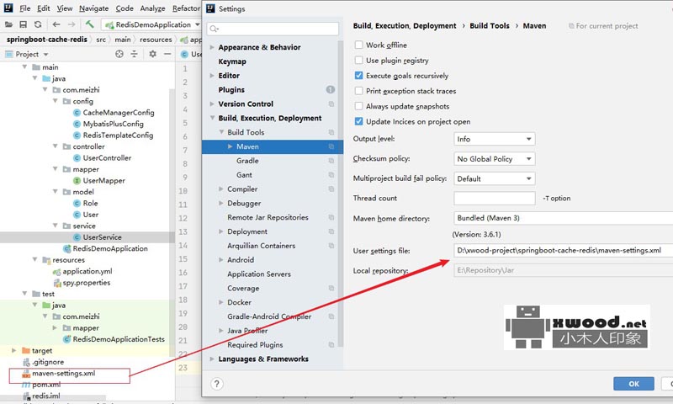The image size is (673, 404).
Task: Open View menu
Action: tap(65, 8)
